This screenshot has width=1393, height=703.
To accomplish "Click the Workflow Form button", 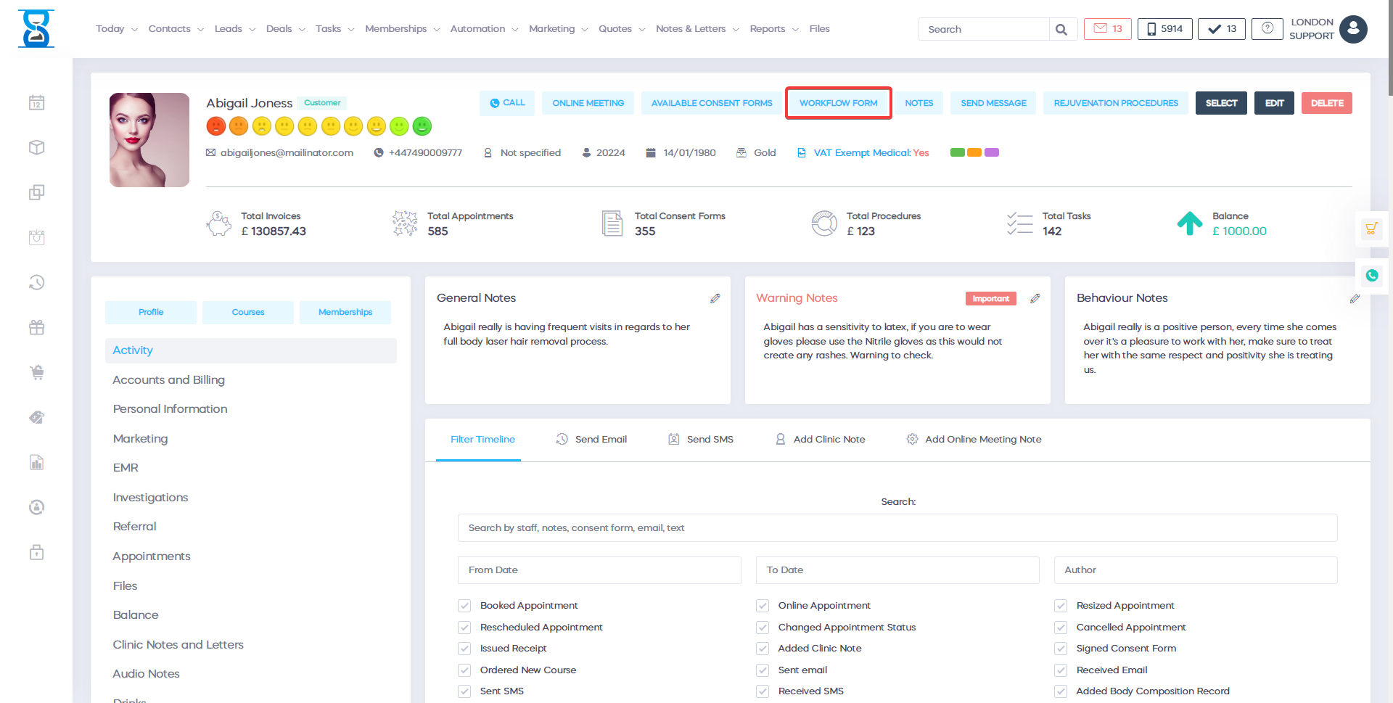I will (x=838, y=103).
